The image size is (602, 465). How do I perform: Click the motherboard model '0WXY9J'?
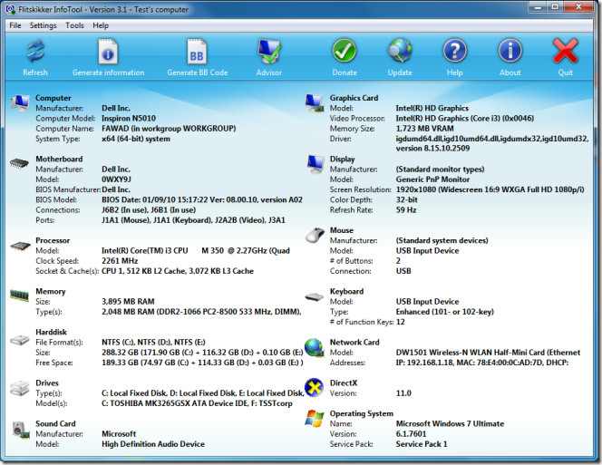tap(116, 179)
